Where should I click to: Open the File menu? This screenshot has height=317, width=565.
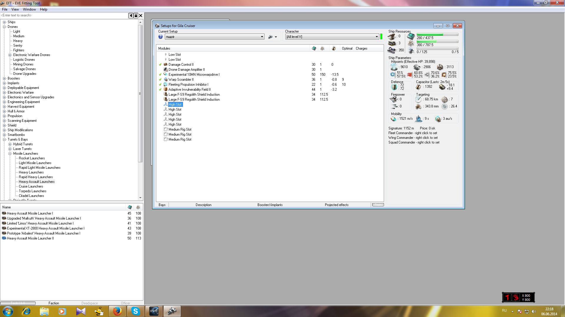(x=5, y=9)
